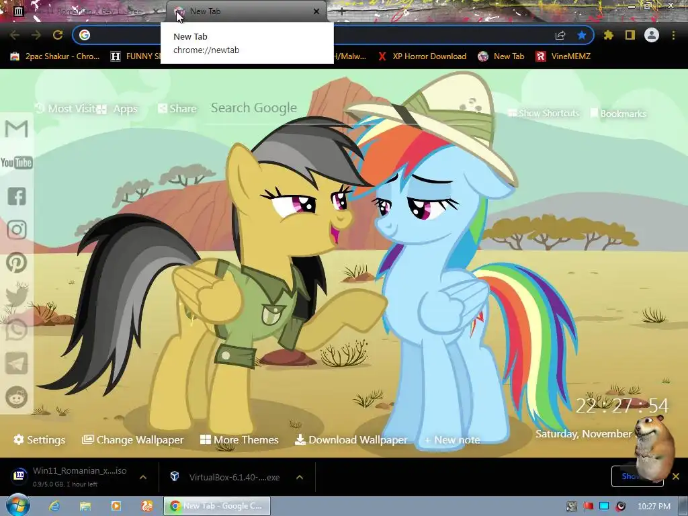Open Windows Explorer from the taskbar
Image resolution: width=688 pixels, height=516 pixels.
(x=85, y=506)
